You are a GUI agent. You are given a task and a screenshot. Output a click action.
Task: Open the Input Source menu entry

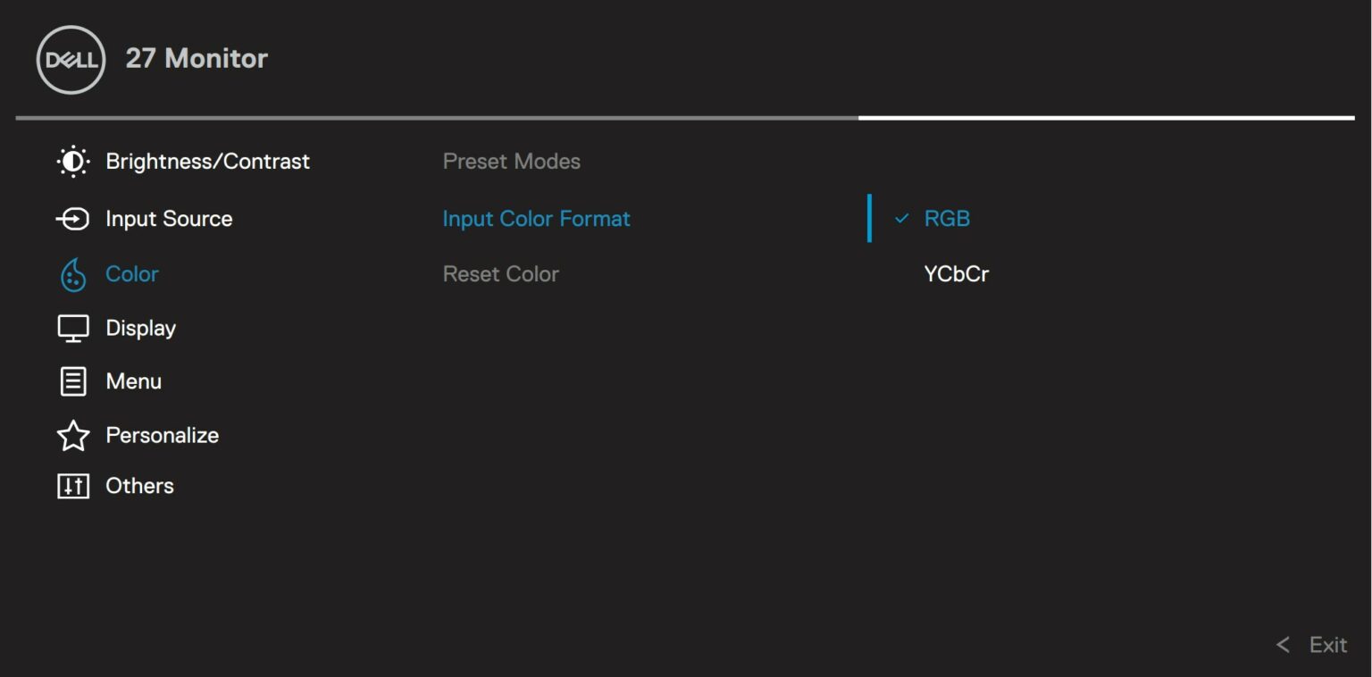[169, 218]
